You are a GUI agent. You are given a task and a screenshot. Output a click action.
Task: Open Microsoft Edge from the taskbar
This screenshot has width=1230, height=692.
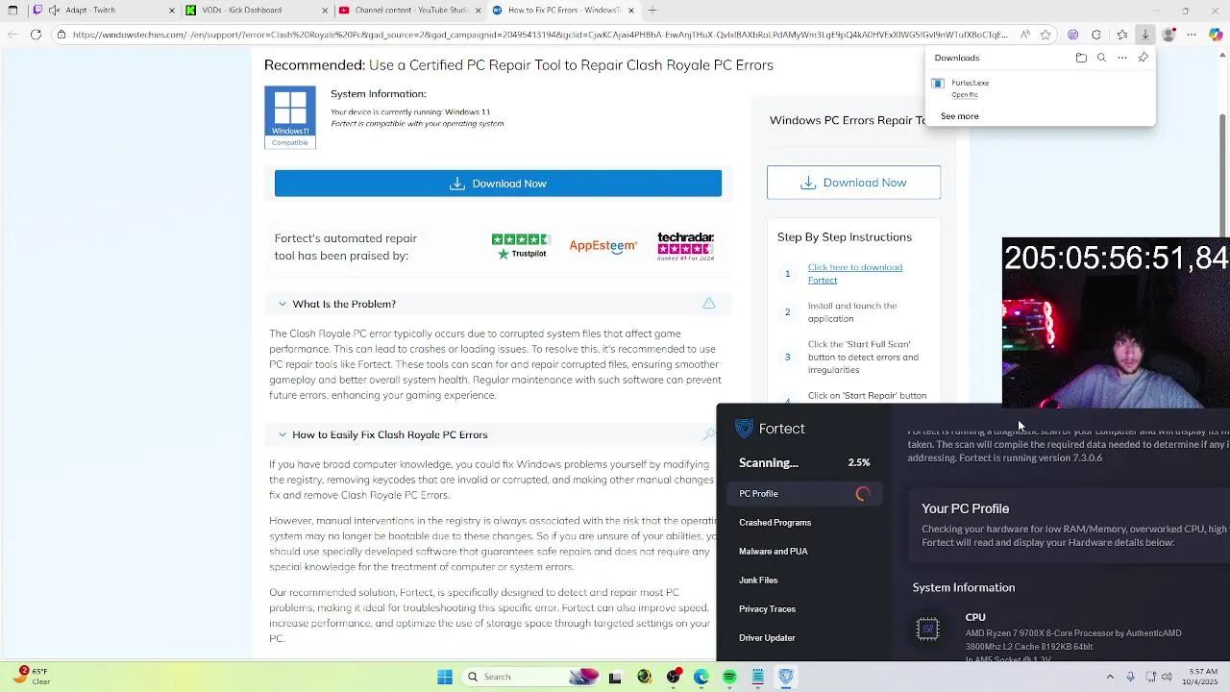tap(701, 677)
